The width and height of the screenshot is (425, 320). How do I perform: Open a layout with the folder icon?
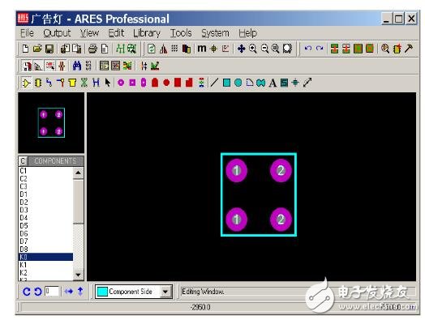(x=37, y=49)
